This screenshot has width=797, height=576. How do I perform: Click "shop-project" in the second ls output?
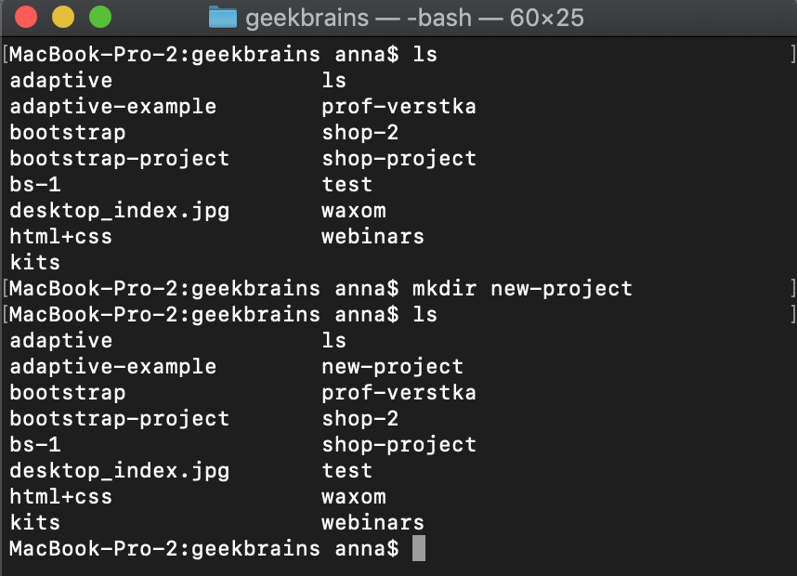[398, 444]
